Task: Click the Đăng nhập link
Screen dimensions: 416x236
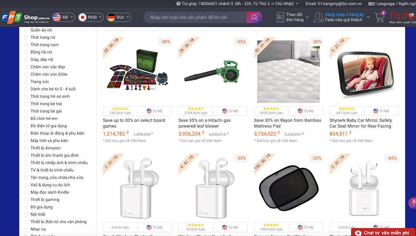Action: (x=335, y=15)
